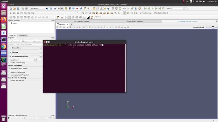
Task: Click the Apply button in Properties
Action: [14, 41]
